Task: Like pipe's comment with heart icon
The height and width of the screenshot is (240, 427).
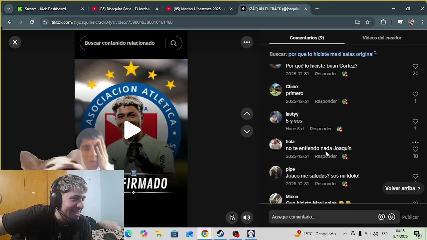Action: point(415,177)
